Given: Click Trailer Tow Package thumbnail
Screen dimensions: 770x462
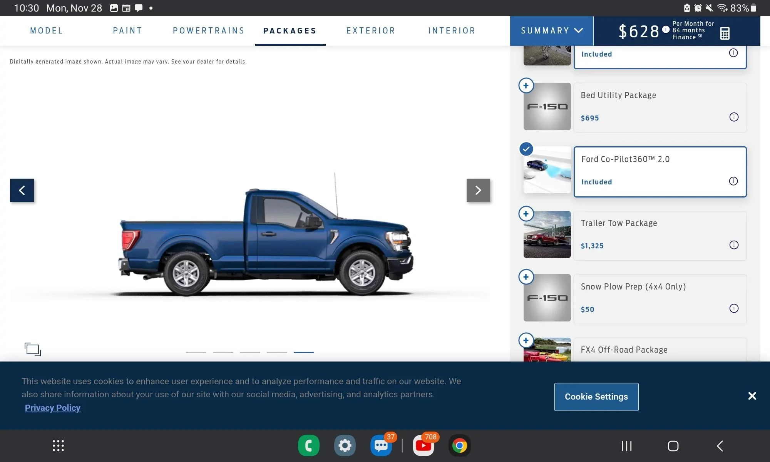Looking at the screenshot, I should [547, 234].
